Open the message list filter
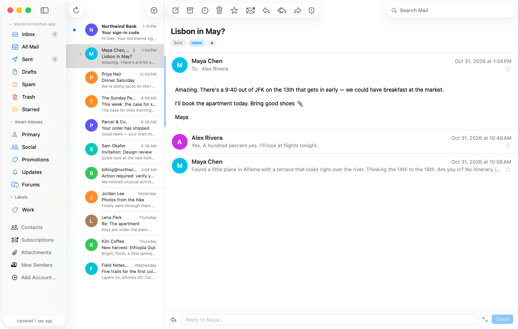Screen dimensions: 518x329 pos(154,11)
